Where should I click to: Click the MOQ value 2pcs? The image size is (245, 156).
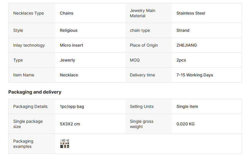point(181,60)
